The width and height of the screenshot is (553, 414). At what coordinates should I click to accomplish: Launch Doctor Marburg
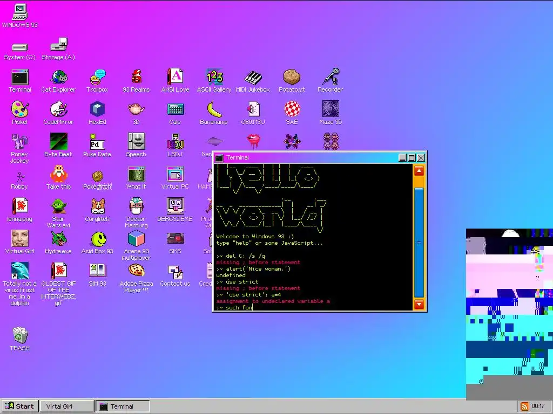coord(136,213)
